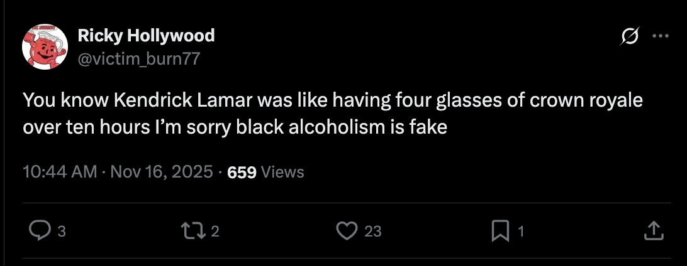Click the bookmark count of 1
687x266 pixels.
click(x=520, y=231)
